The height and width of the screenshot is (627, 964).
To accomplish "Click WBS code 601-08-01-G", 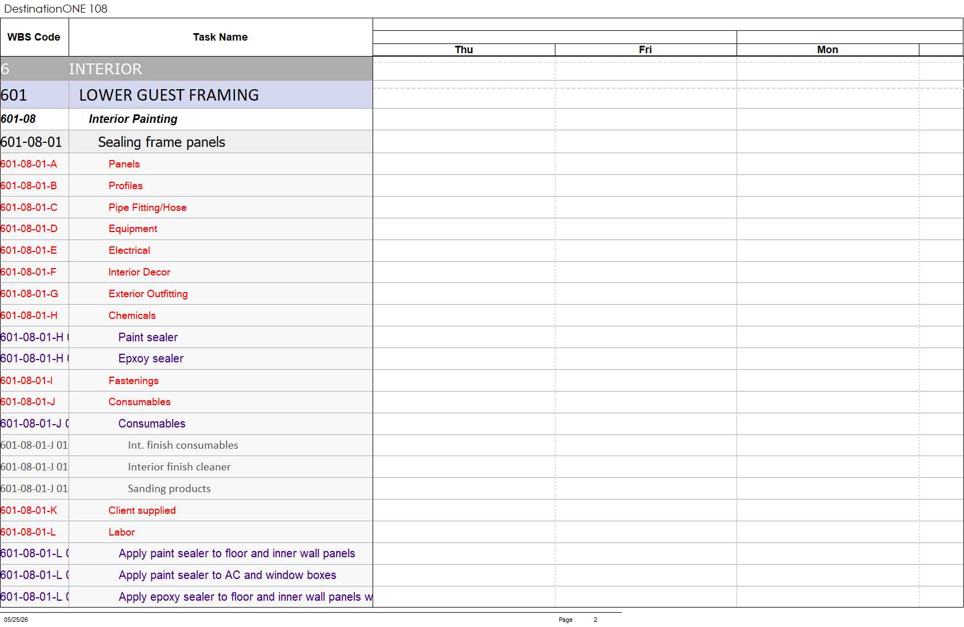I will pos(29,294).
